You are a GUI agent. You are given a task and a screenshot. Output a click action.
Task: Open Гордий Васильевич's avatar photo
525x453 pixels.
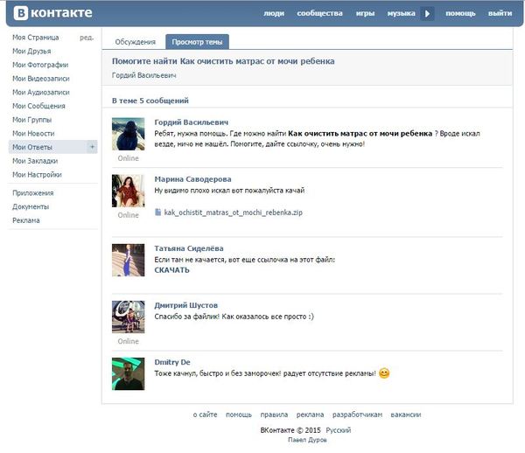click(128, 135)
